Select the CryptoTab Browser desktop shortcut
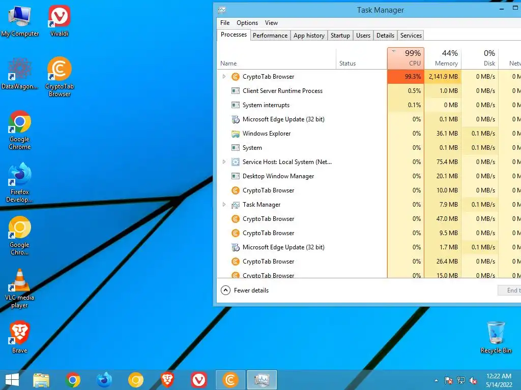Screen dimensions: 521x390 [x=59, y=77]
